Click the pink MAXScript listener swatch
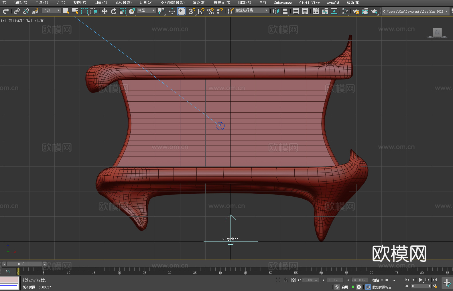The width and height of the screenshot is (453, 291). tap(9, 280)
